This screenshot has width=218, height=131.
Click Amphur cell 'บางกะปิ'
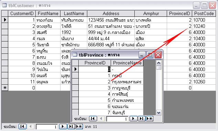151,26
